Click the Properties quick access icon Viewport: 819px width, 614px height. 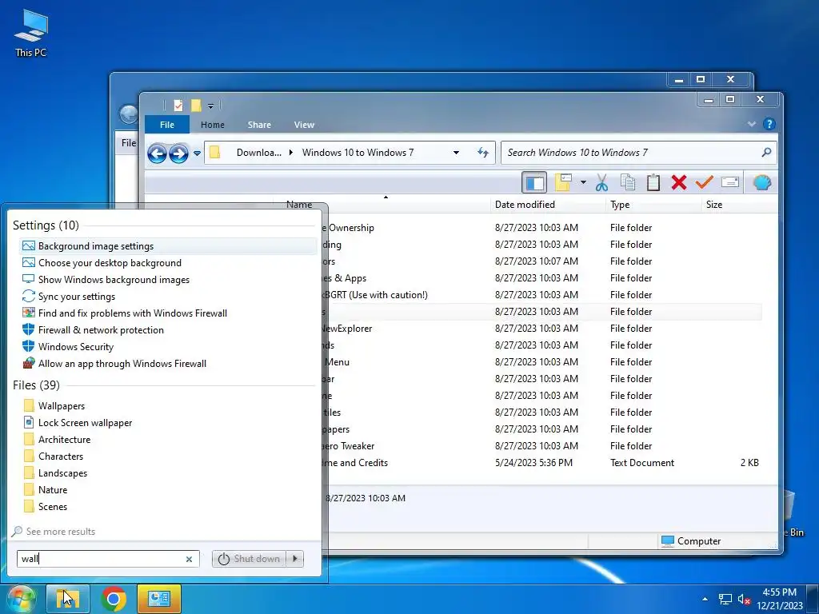point(178,106)
